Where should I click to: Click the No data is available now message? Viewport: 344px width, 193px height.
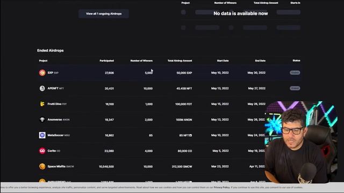[241, 13]
